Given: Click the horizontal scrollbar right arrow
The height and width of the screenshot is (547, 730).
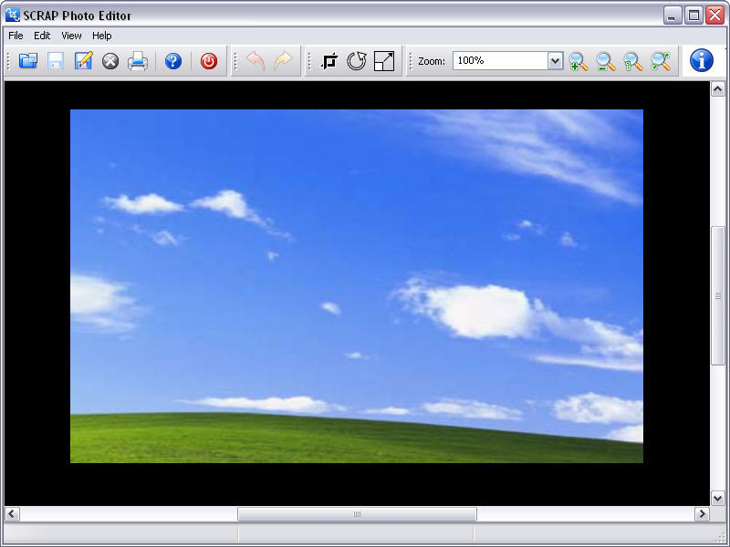Looking at the screenshot, I should 702,514.
